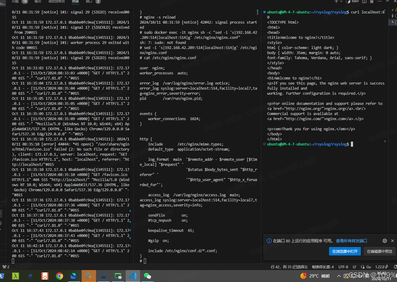Screen dimensions: 397x282
Task: Click the 'worker_connections 1024;' line
Action: (x=174, y=119)
